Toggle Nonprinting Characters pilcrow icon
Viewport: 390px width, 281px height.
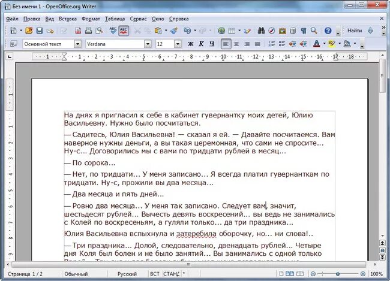point(304,31)
